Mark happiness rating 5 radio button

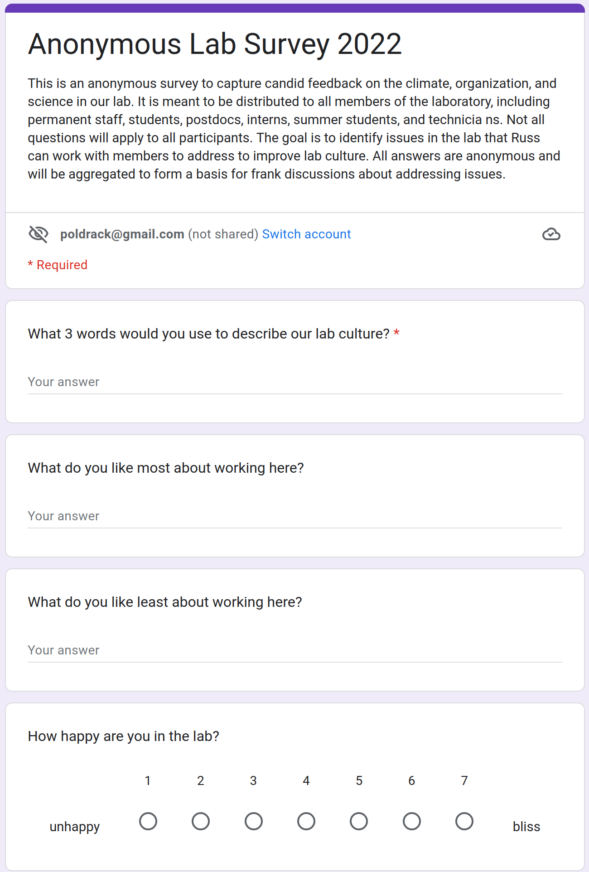[x=359, y=821]
